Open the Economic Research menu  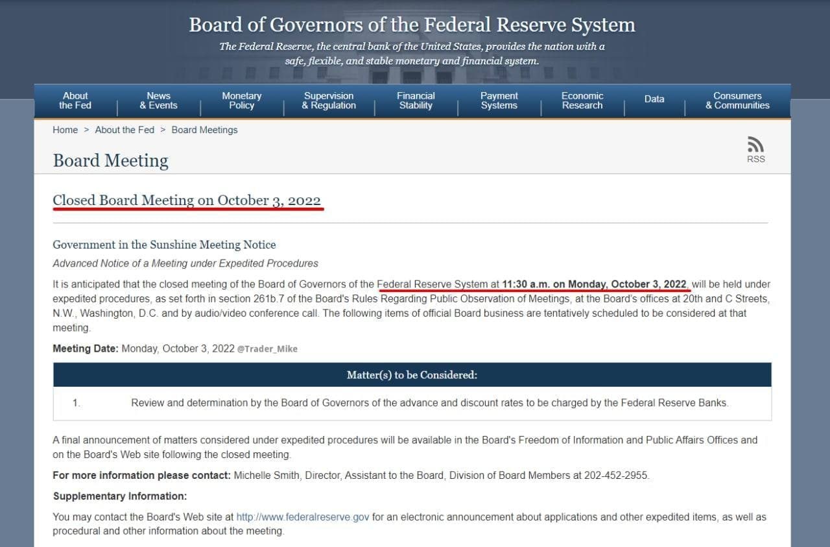tap(582, 101)
